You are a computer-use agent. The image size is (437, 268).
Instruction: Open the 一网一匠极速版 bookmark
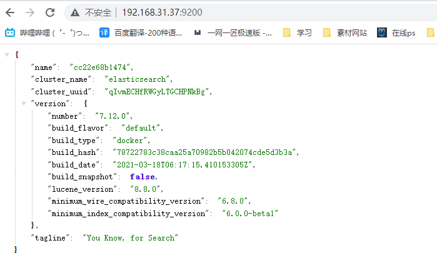pyautogui.click(x=233, y=33)
